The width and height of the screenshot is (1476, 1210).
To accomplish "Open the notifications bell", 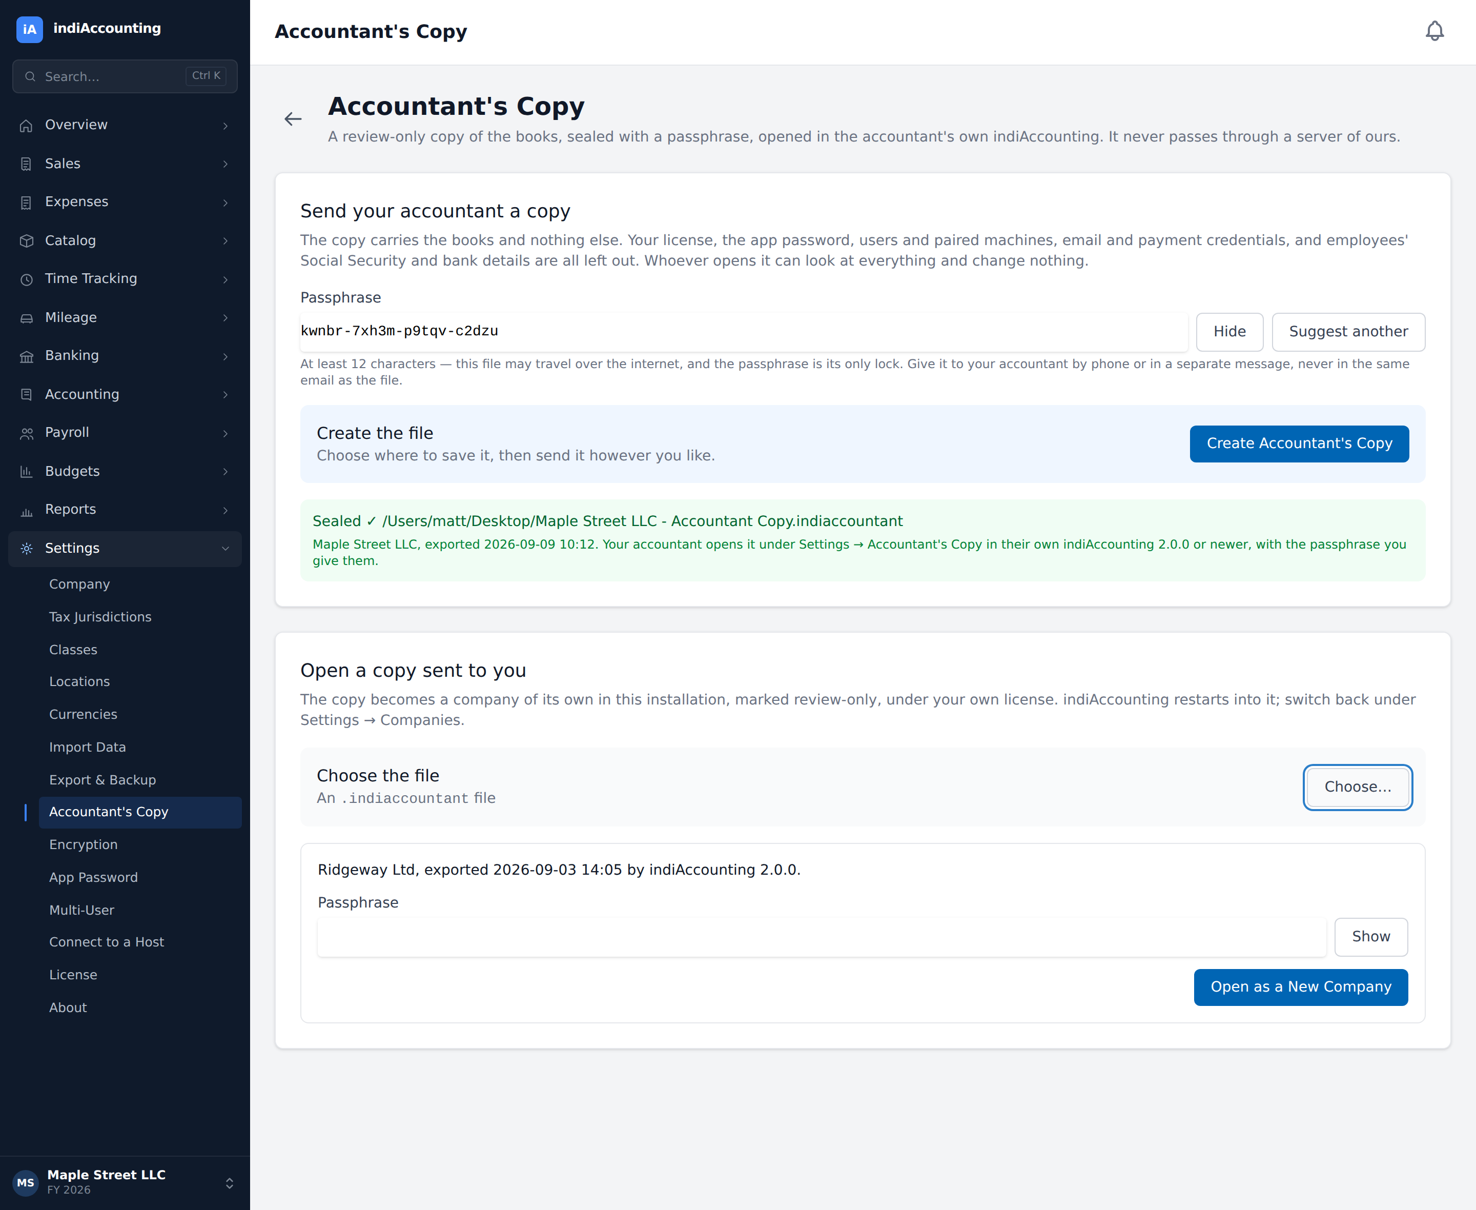I will (1434, 31).
